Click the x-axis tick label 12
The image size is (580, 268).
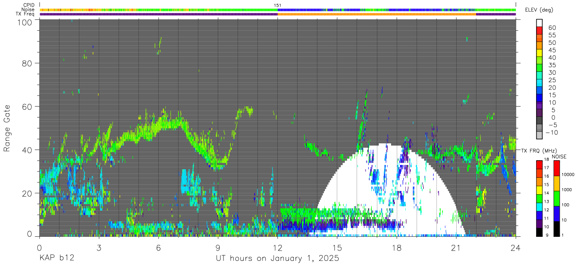click(277, 247)
